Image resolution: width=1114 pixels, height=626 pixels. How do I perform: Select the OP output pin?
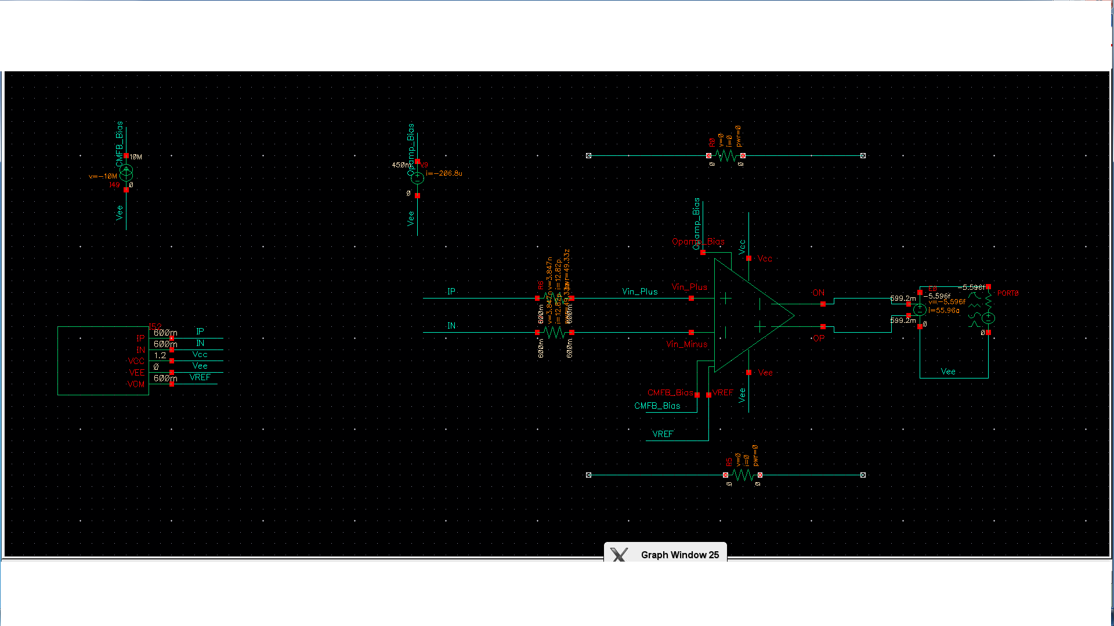point(823,326)
